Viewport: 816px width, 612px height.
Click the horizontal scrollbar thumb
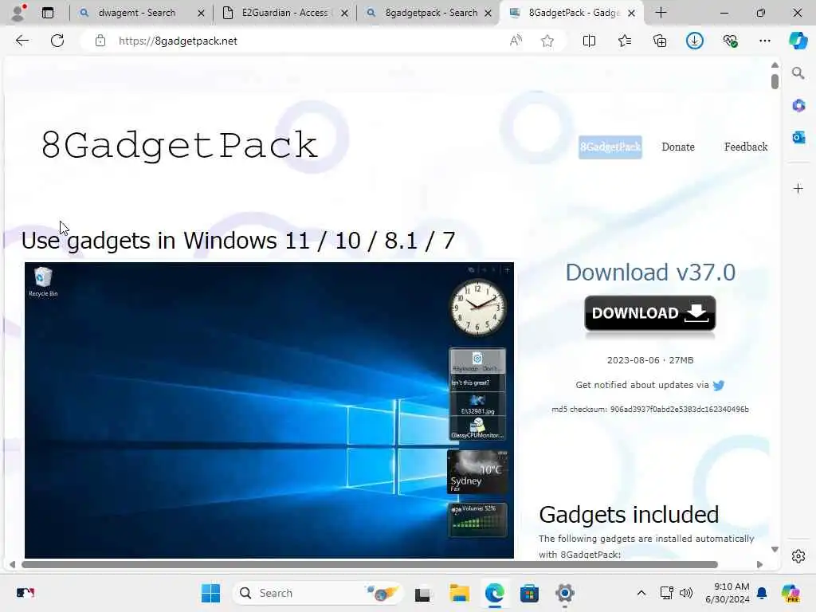tap(370, 565)
